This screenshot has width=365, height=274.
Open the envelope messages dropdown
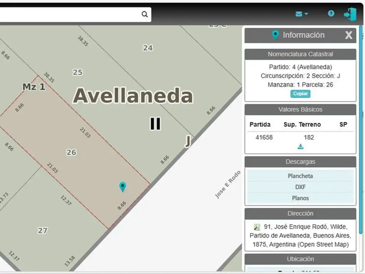pyautogui.click(x=302, y=14)
